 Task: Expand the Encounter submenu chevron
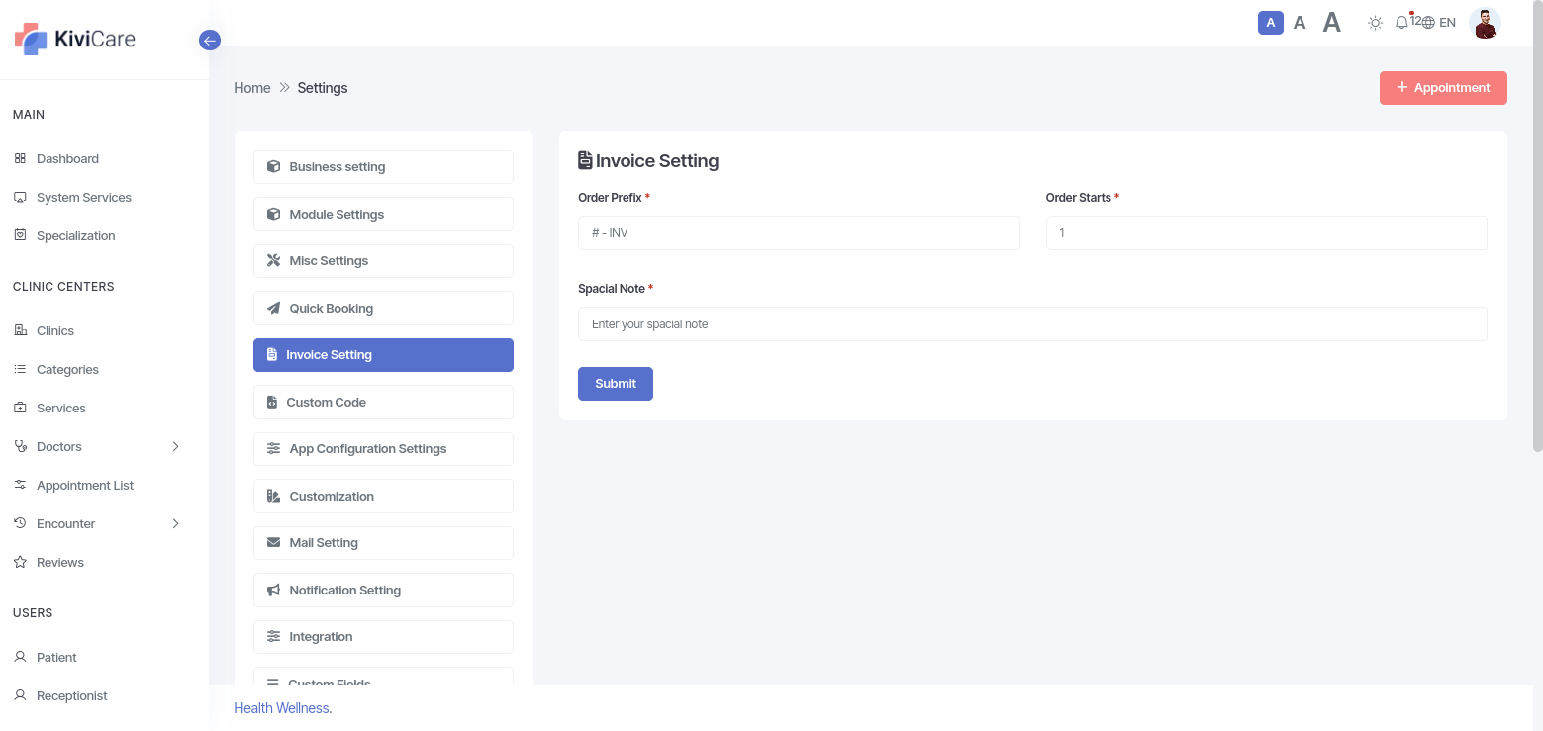[176, 523]
